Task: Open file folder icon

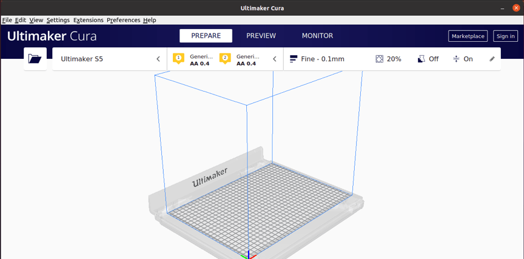Action: coord(35,59)
